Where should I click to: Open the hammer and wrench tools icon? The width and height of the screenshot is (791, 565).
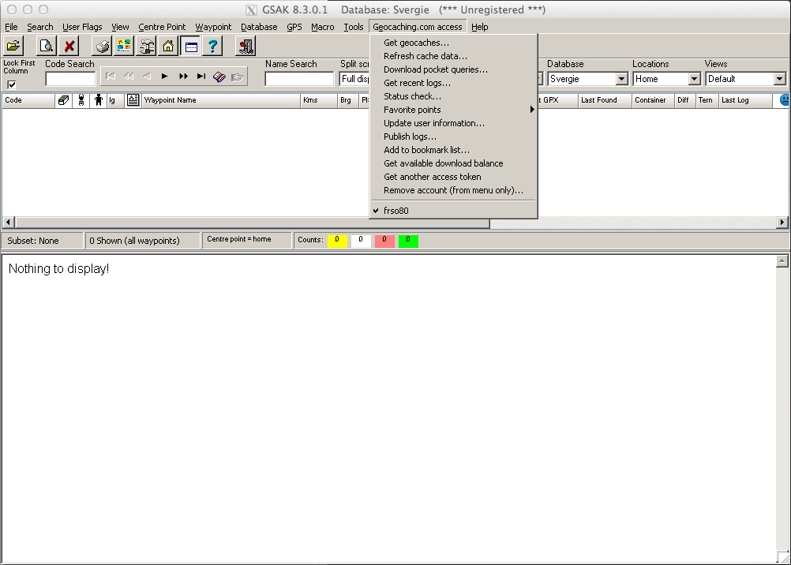pos(146,47)
